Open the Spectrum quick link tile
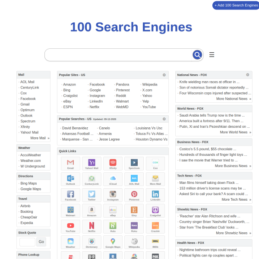This screenshot has height=259, width=259. (134, 164)
